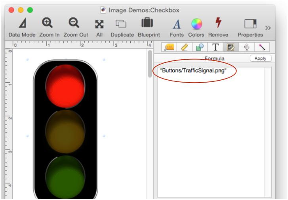Apply the formula with Apply button
Viewport: 288px width, 200px height.
click(261, 58)
